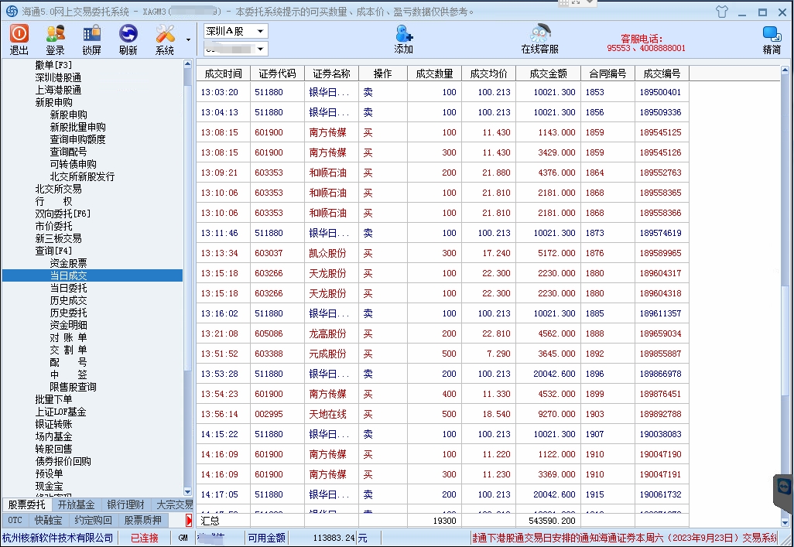Lock the screen with 锁屏 icon
794x547 pixels.
91,39
